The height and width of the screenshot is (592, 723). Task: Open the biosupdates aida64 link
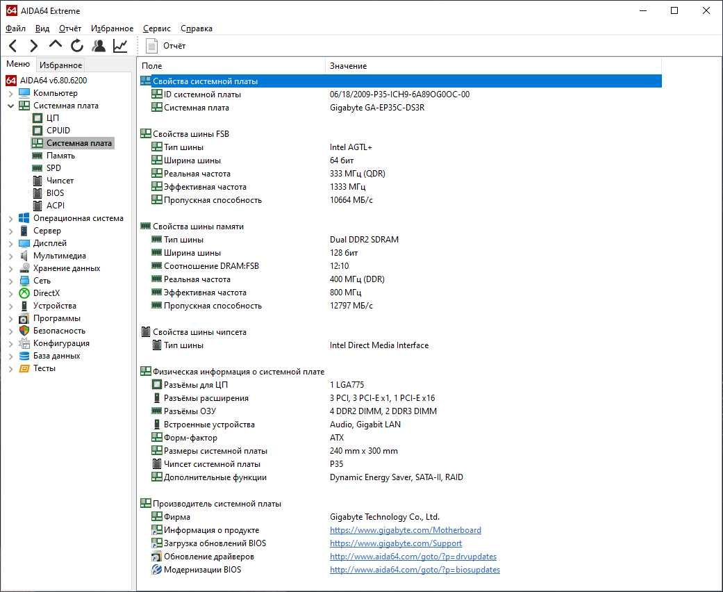tap(415, 570)
